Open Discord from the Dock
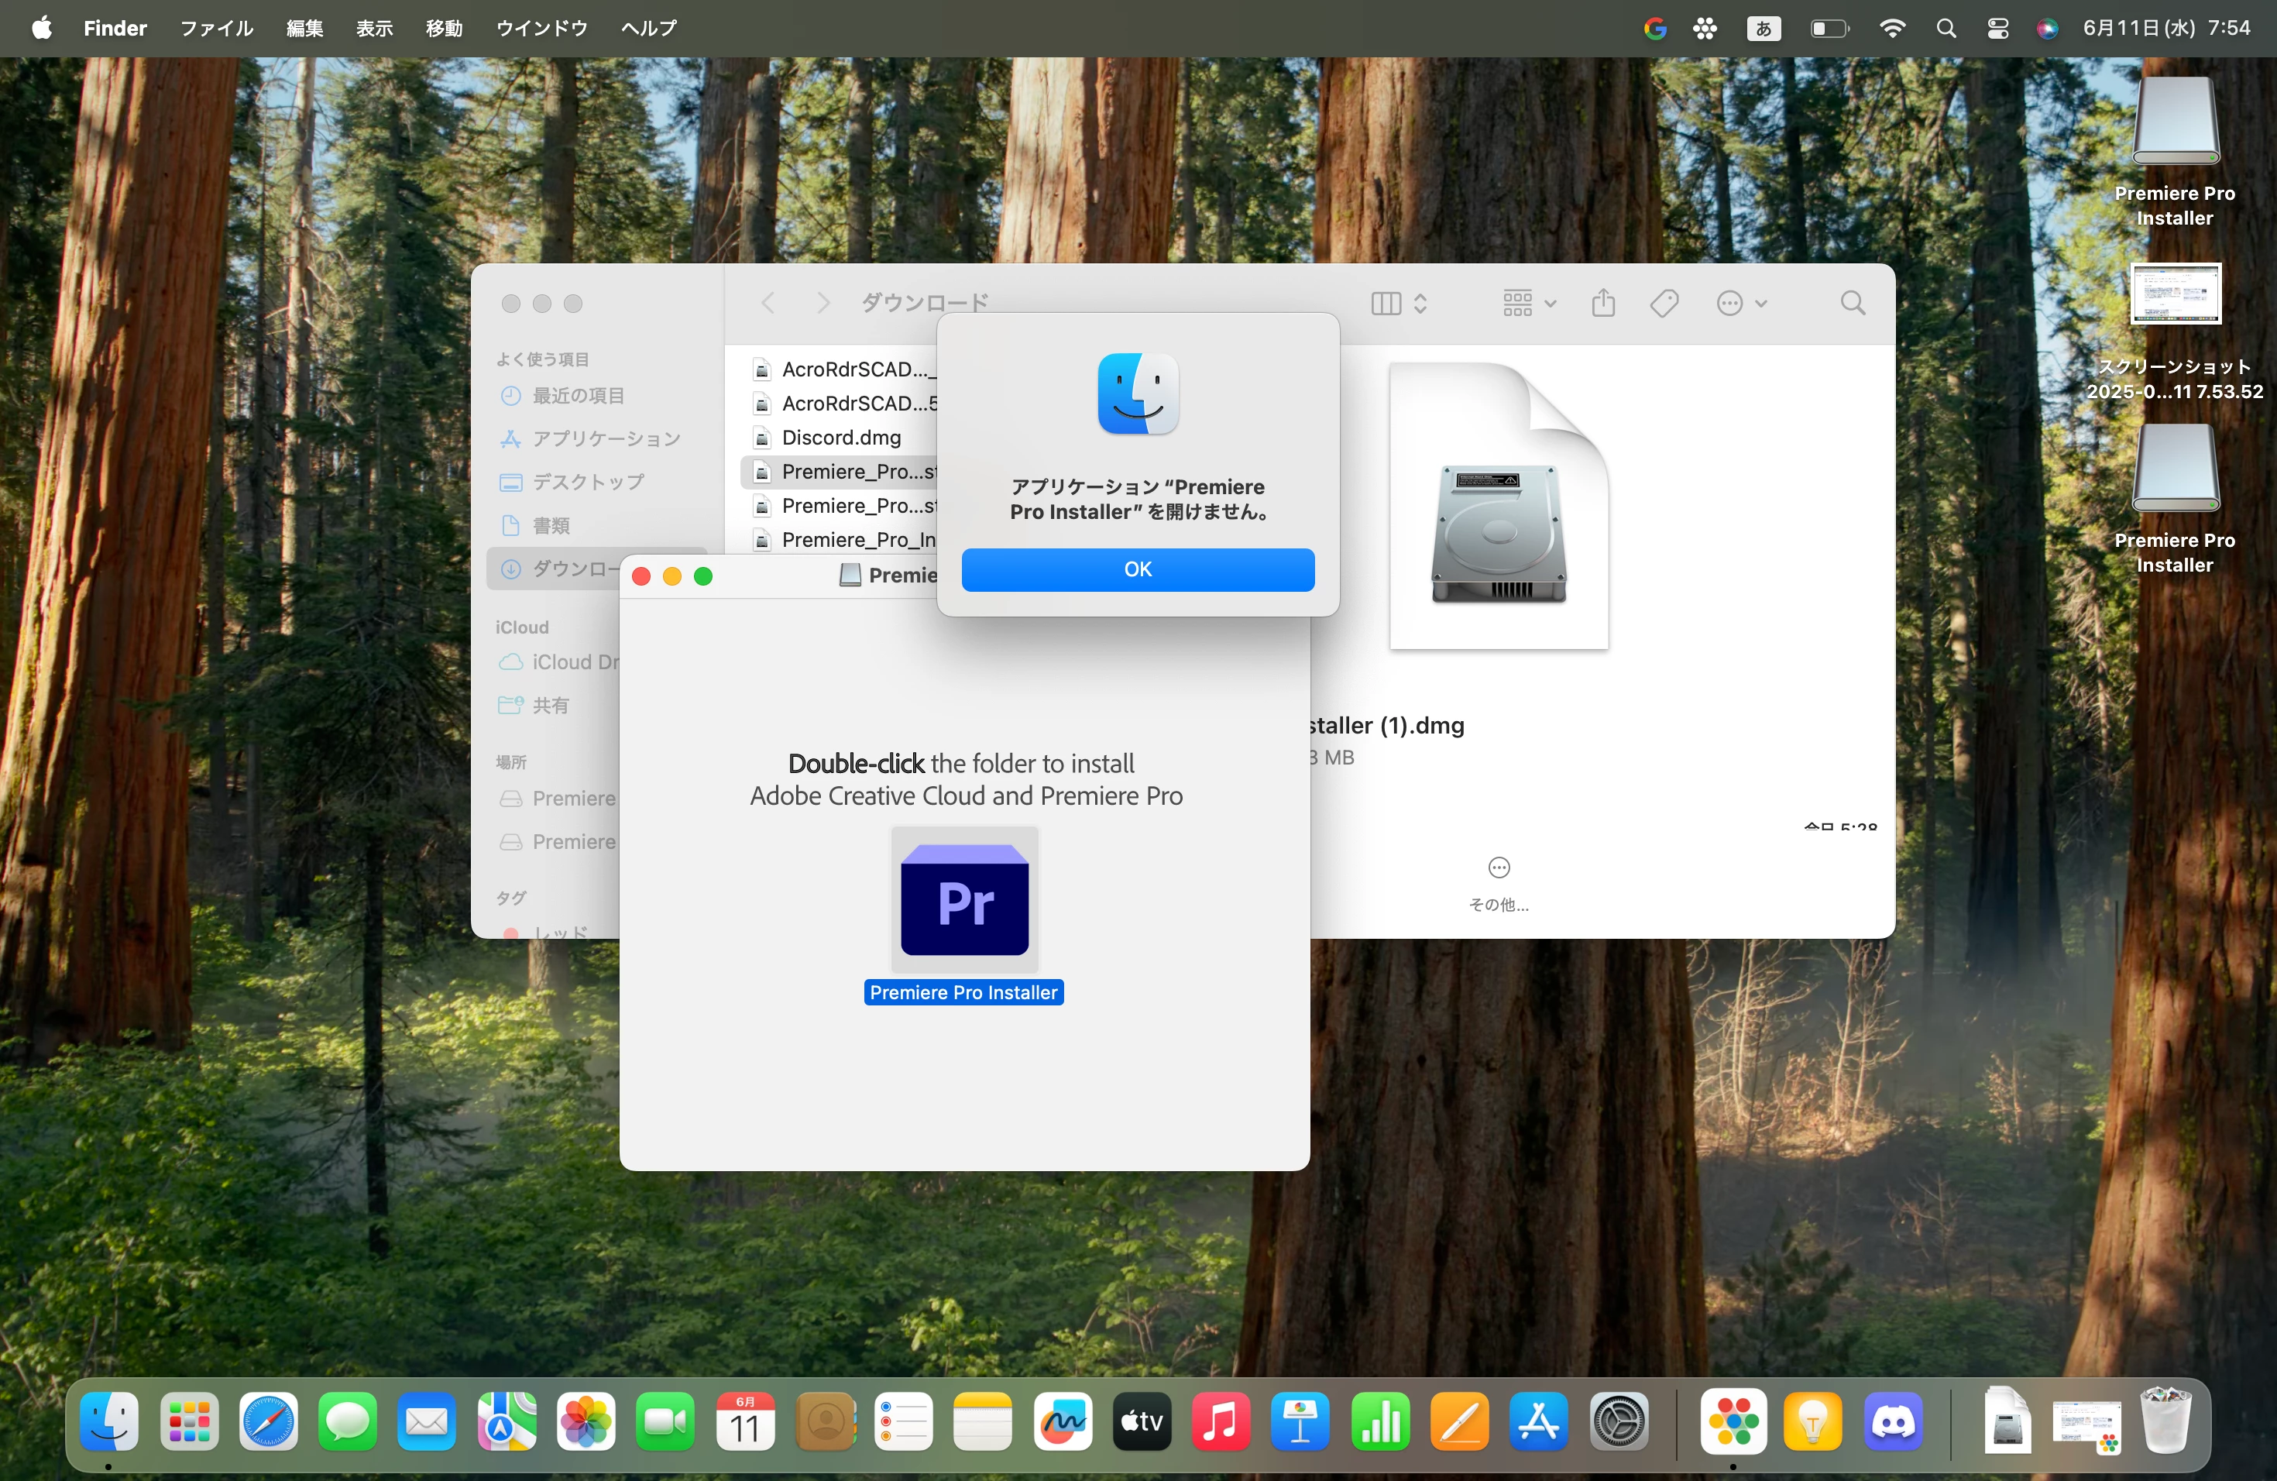This screenshot has width=2277, height=1481. click(1892, 1421)
